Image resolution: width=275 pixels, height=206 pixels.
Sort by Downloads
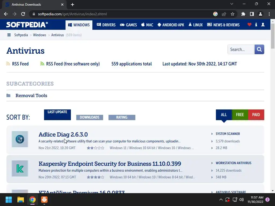(x=90, y=117)
